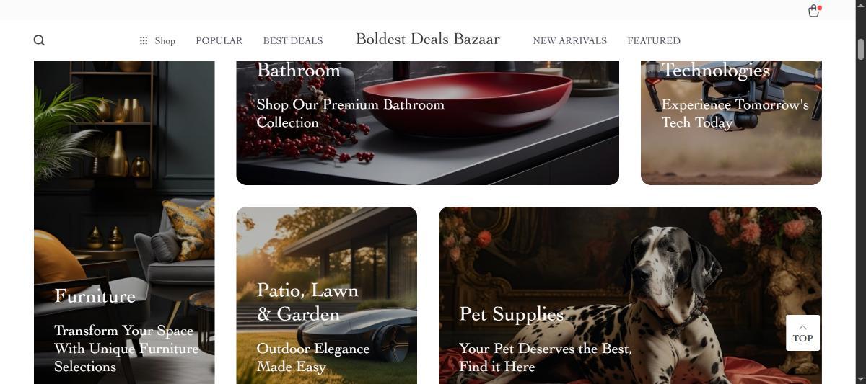
Task: Open the Bathroom category card
Action: pos(428,122)
